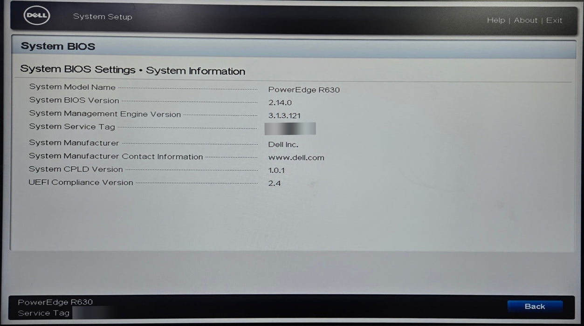The height and width of the screenshot is (326, 584).
Task: Select the System Service Tag label
Action: pos(72,127)
